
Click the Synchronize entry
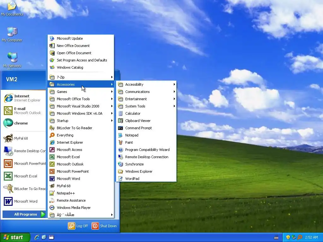[x=146, y=164]
